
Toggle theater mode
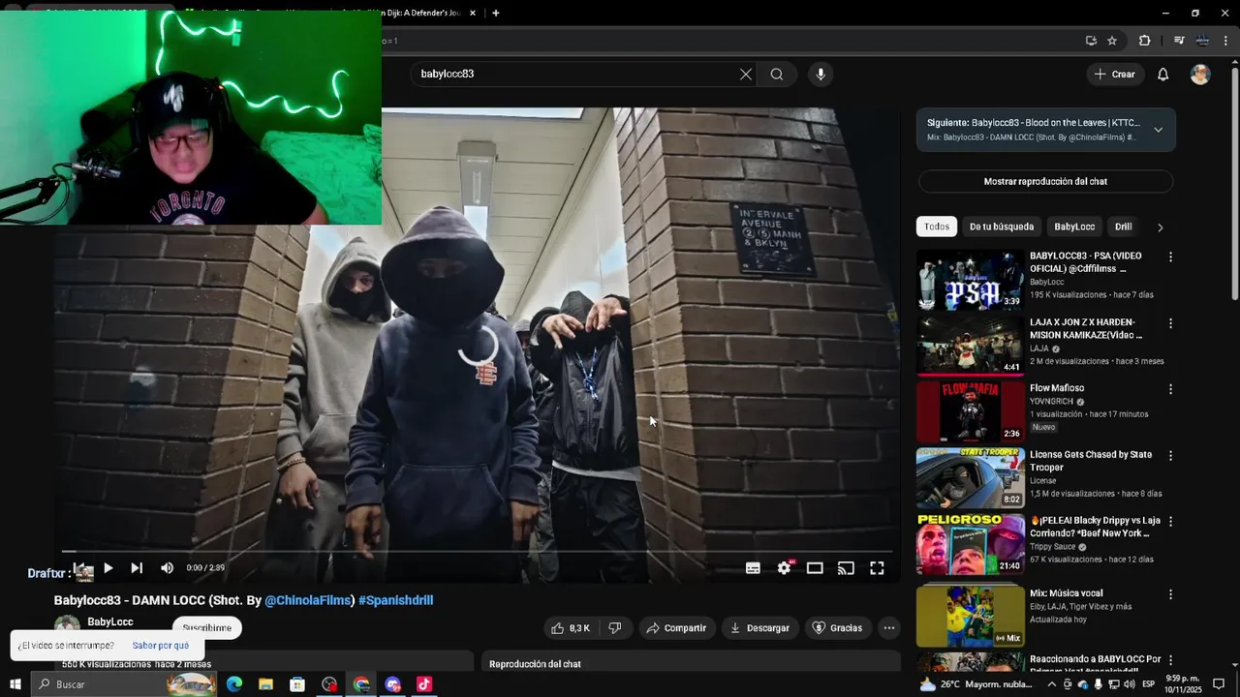(815, 568)
